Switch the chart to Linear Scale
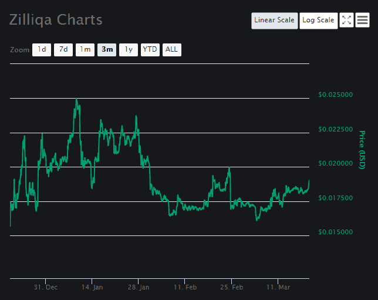This screenshot has width=378, height=300. [x=274, y=21]
